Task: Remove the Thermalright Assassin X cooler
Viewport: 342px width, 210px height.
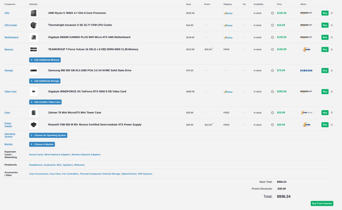Action: pyautogui.click(x=331, y=25)
